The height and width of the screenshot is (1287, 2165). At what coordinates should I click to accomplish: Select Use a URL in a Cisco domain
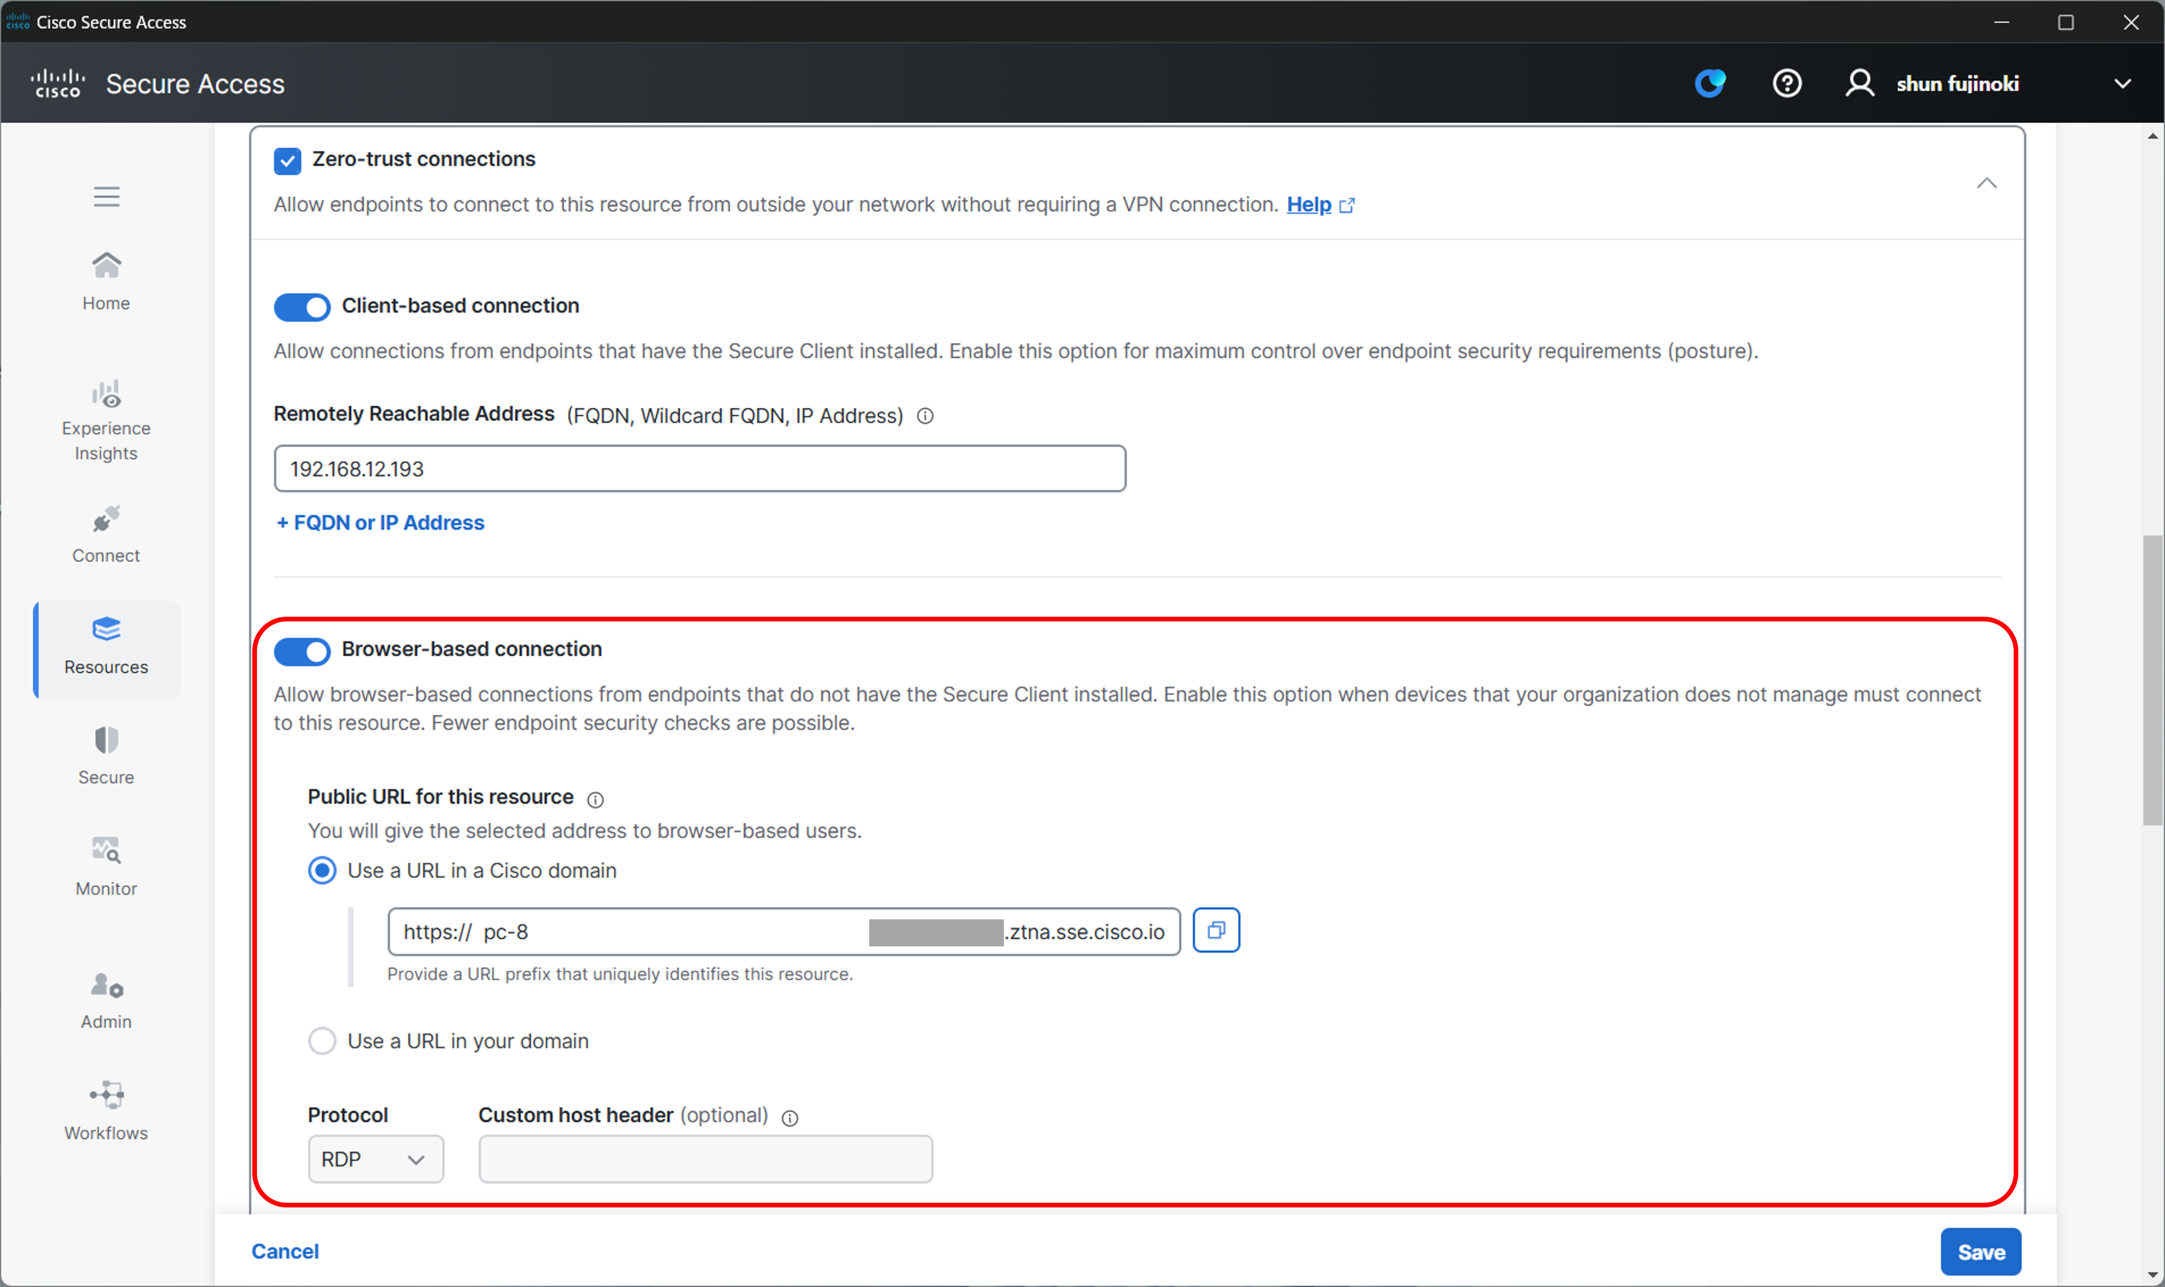click(322, 870)
